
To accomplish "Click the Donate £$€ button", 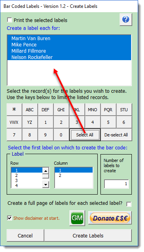I will click(x=110, y=218).
